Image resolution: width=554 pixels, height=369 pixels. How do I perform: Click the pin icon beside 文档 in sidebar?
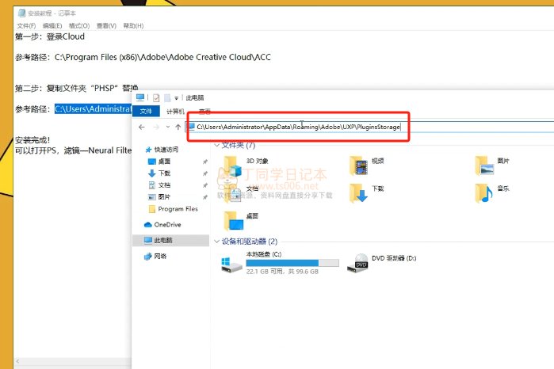(x=205, y=185)
